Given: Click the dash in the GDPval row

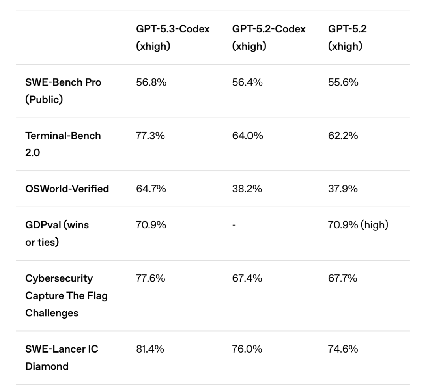Looking at the screenshot, I should (234, 225).
